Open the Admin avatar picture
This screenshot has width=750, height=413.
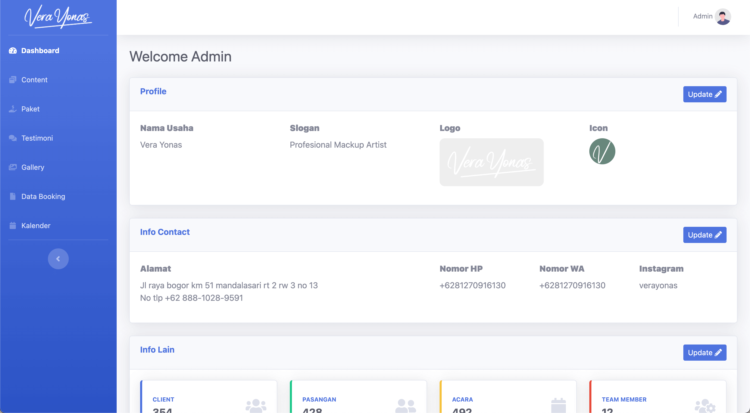pos(723,17)
